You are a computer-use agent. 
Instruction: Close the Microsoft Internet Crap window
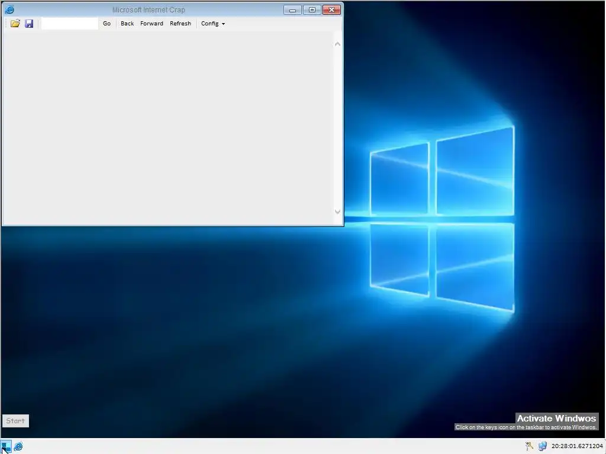[x=331, y=9]
